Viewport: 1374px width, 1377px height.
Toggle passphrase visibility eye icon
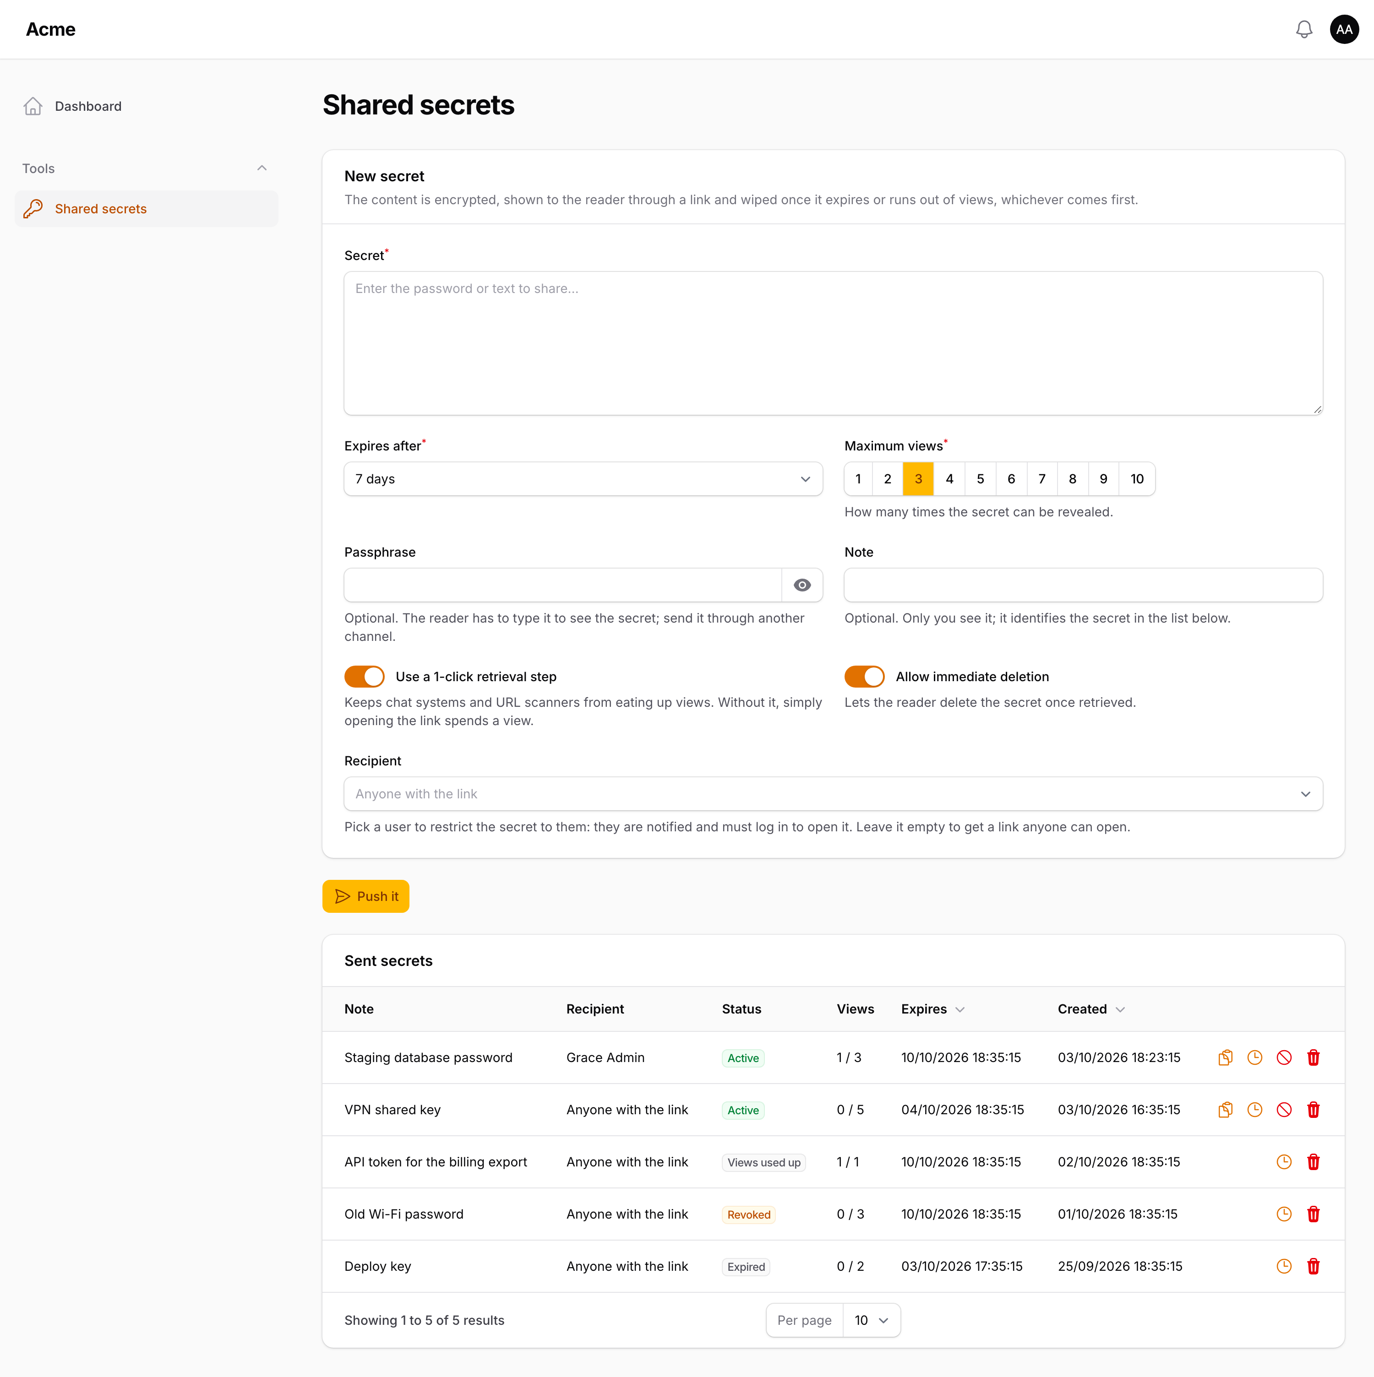(802, 585)
